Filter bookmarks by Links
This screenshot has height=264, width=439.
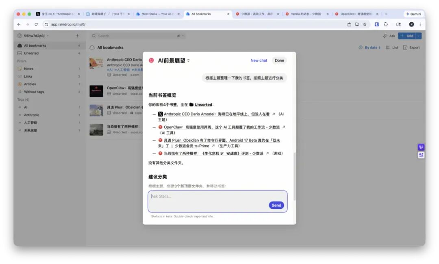[x=49, y=76]
